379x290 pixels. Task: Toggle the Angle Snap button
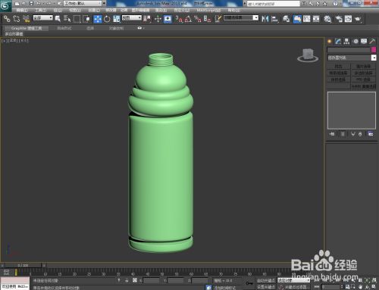tap(188, 19)
